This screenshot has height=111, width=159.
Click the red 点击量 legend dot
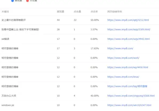27,1
